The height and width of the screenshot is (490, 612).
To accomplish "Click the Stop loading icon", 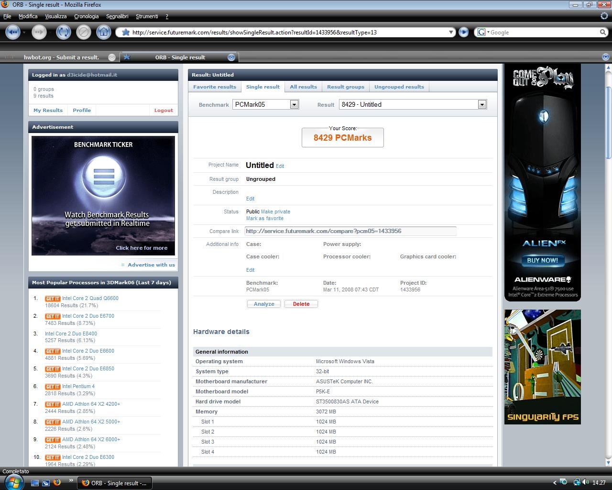I will click(83, 32).
